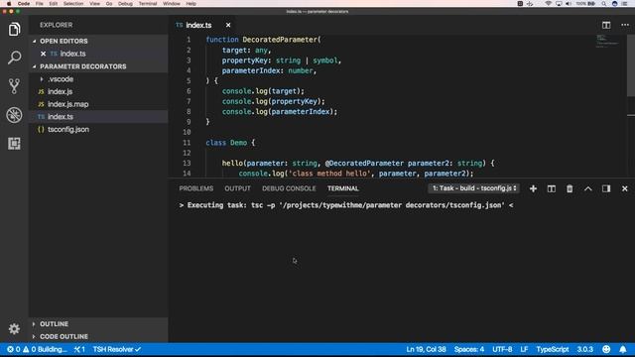This screenshot has width=635, height=357.
Task: Open the View menu
Action: [x=95, y=4]
